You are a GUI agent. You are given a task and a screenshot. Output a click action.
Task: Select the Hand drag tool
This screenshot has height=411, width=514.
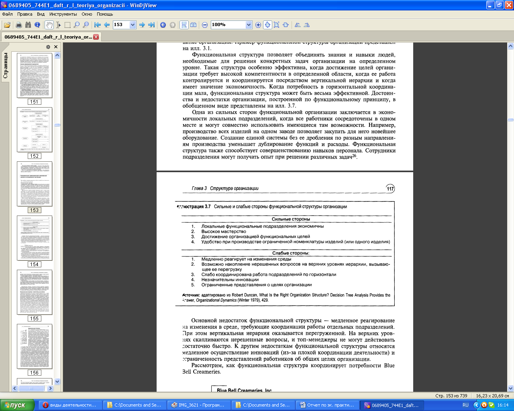click(x=49, y=25)
